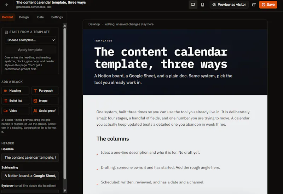Image resolution: width=283 pixels, height=194 pixels.
Task: Add a Bullet list block
Action: click(x=15, y=101)
